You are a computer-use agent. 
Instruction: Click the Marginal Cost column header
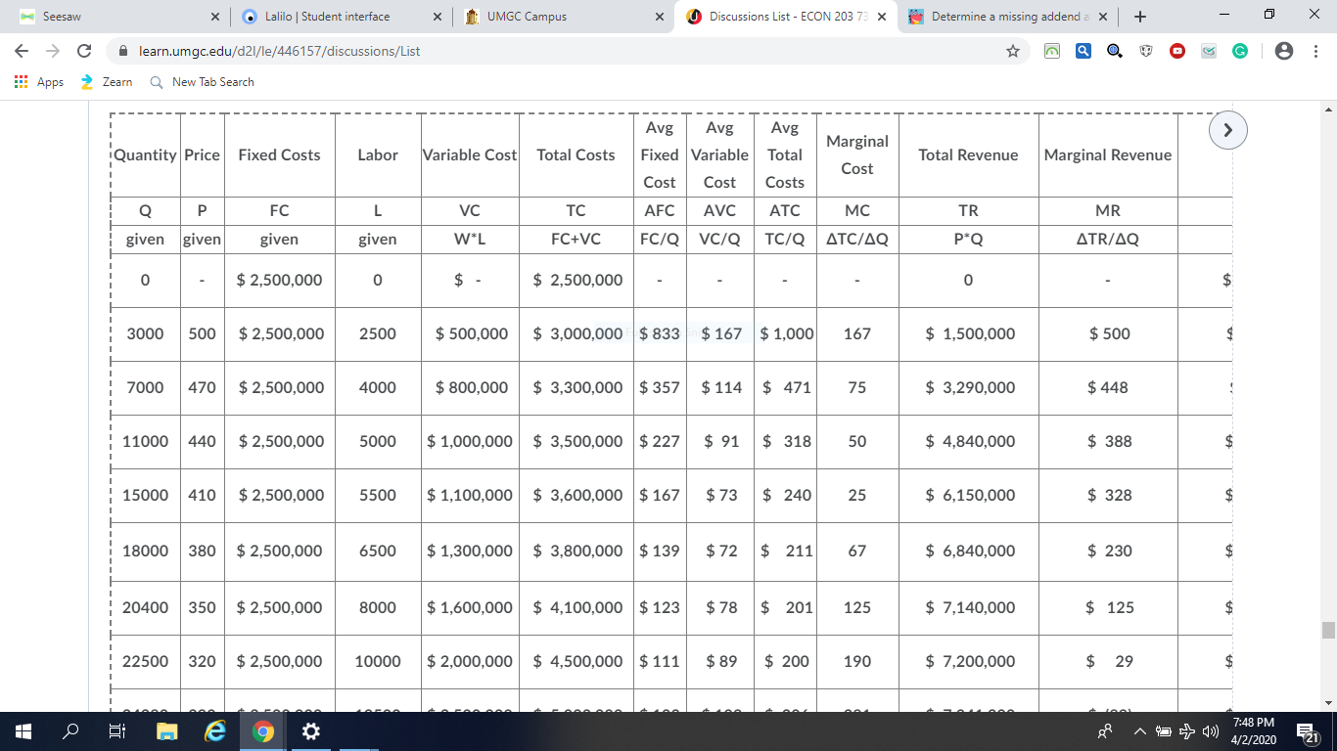(x=856, y=155)
